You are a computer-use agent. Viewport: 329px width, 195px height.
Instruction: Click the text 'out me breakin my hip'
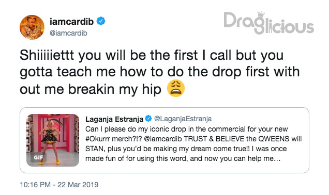click(x=91, y=89)
